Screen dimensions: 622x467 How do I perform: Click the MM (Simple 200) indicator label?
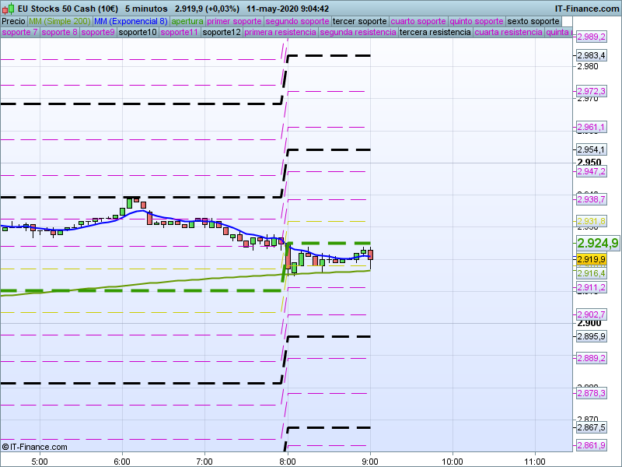[59, 21]
